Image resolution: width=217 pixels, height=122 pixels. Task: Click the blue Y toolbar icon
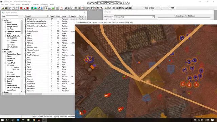(x=42, y=8)
